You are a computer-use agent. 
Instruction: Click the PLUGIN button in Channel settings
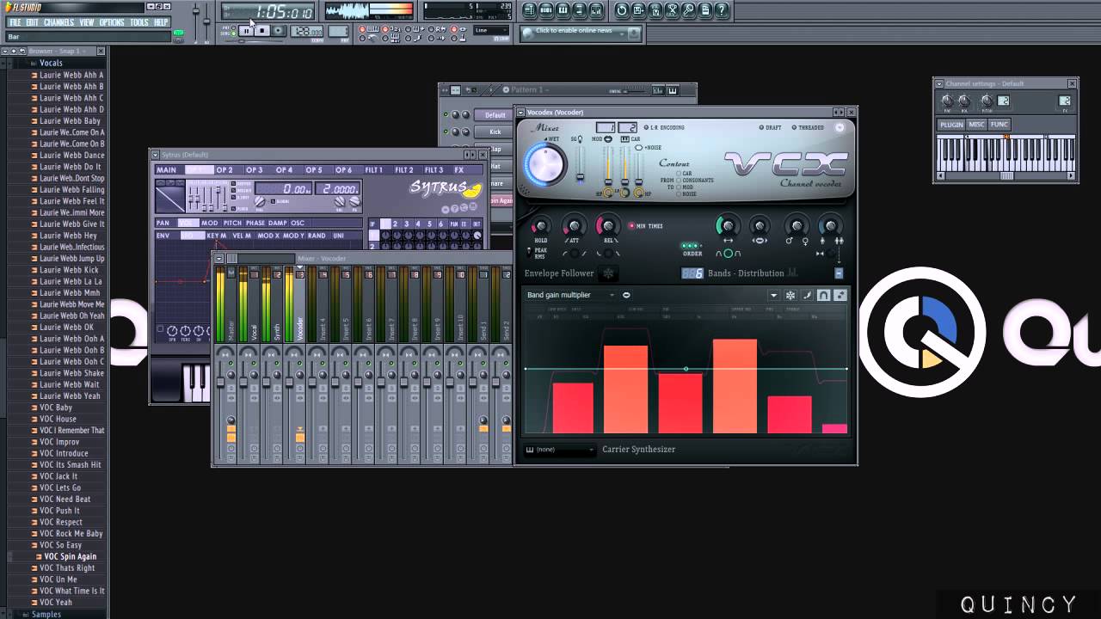tap(951, 125)
